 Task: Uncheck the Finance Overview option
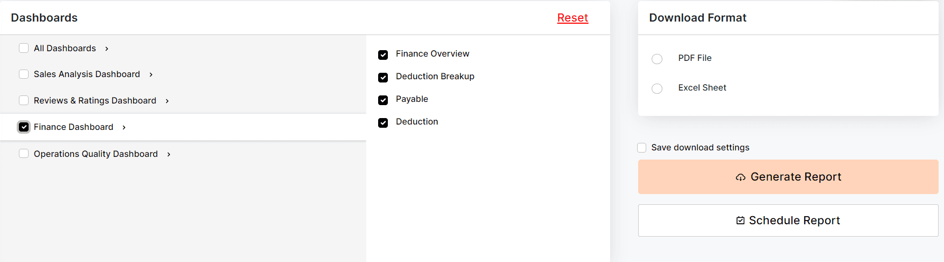[383, 54]
